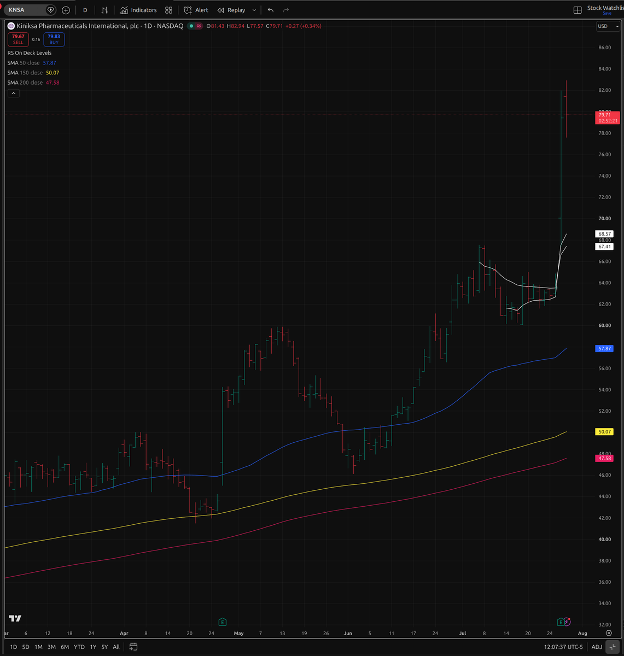Set the range to 5D

[26, 647]
